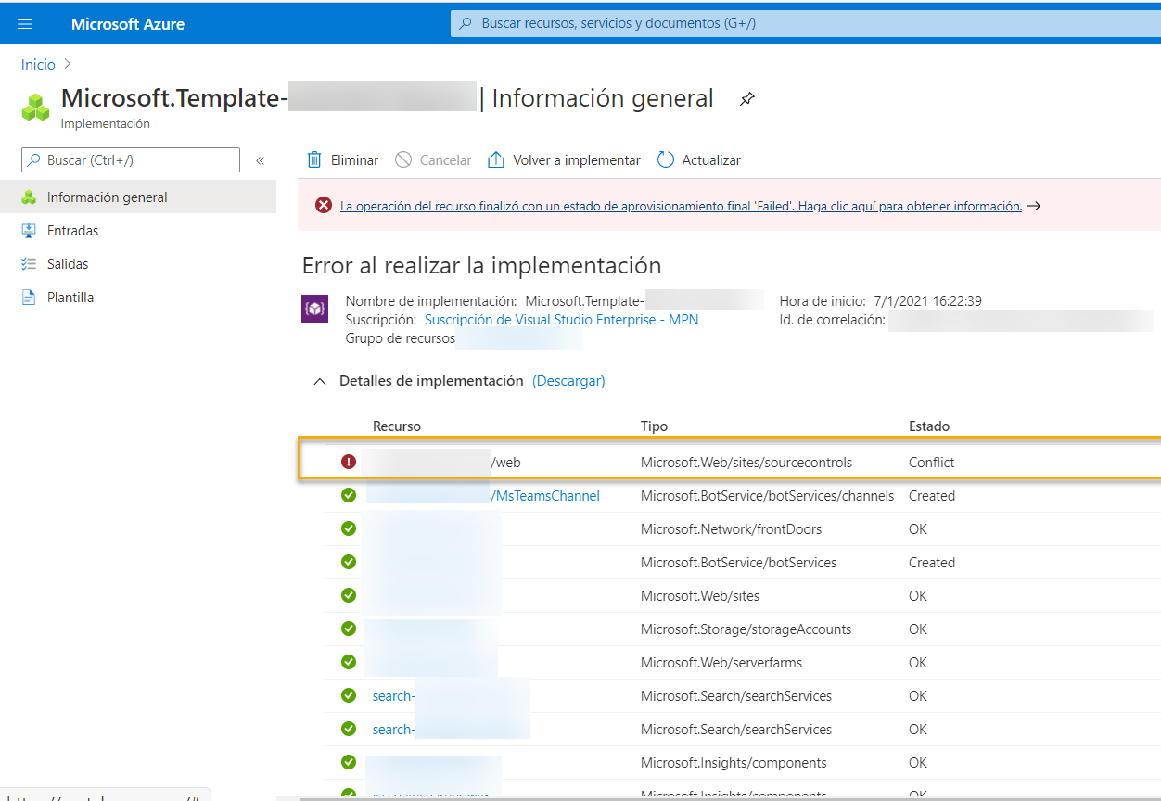
Task: Click the green cubes deployment icon
Action: tap(35, 107)
